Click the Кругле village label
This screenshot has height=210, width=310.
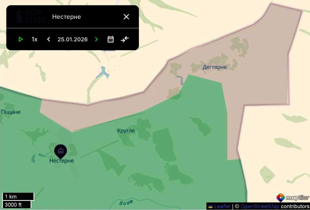coord(126,131)
